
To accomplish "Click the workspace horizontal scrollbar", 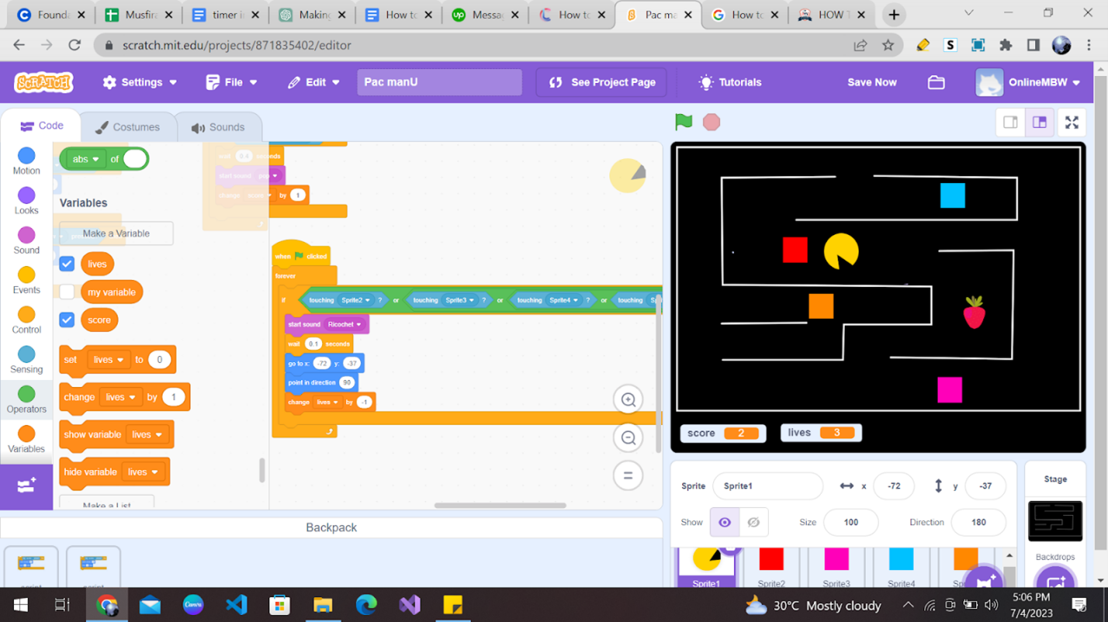I will point(500,506).
